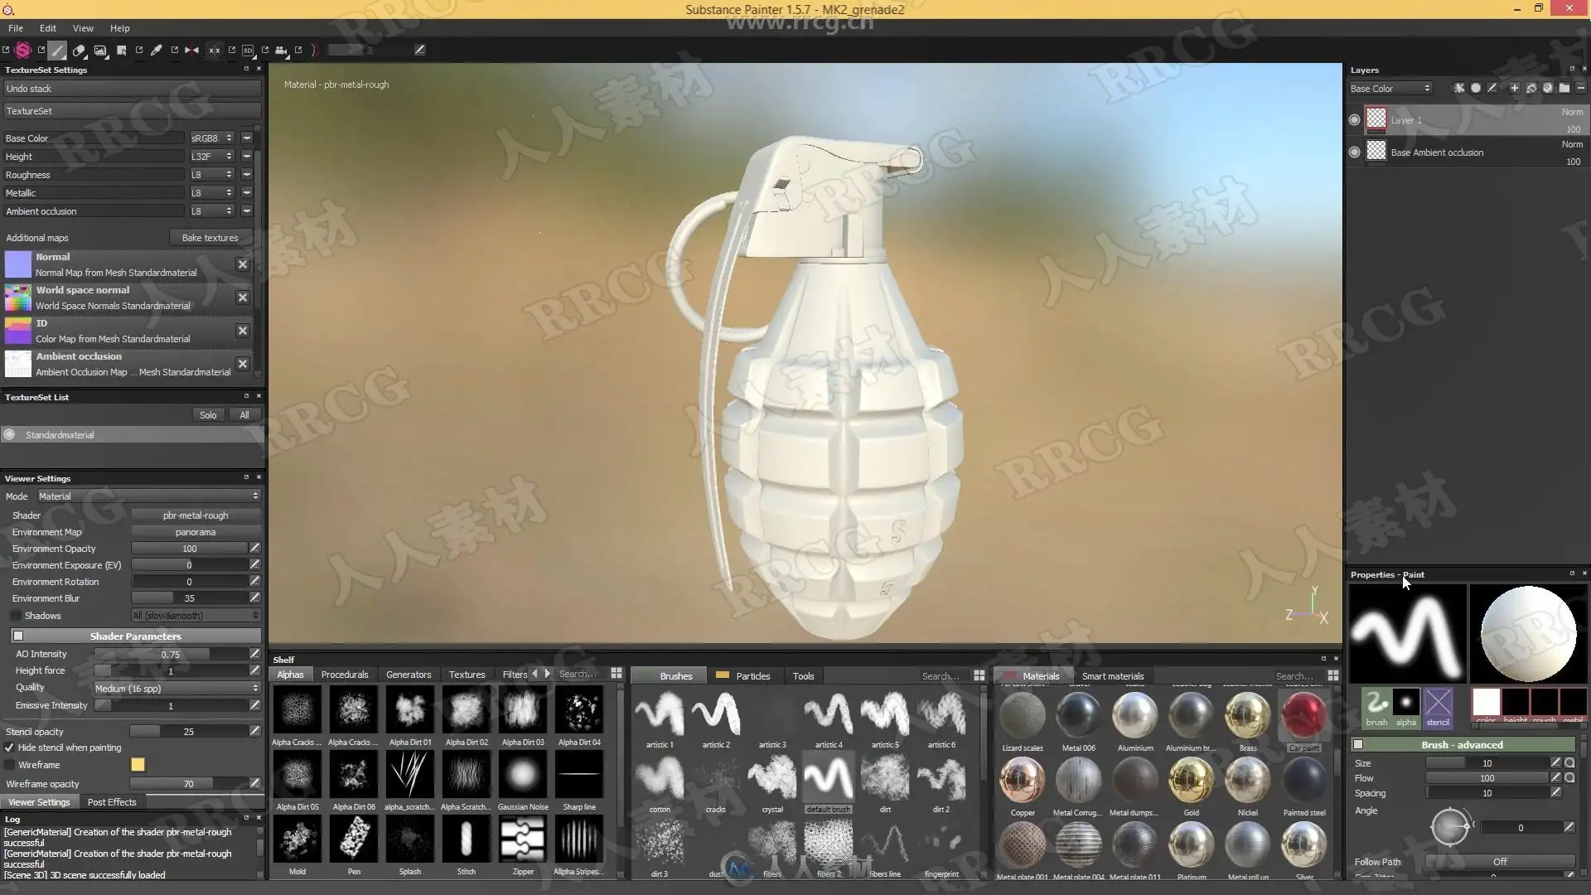
Task: Click the camera view options icon
Action: tap(281, 51)
